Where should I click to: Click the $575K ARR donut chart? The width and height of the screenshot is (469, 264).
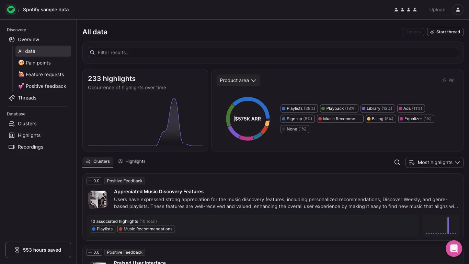[248, 119]
